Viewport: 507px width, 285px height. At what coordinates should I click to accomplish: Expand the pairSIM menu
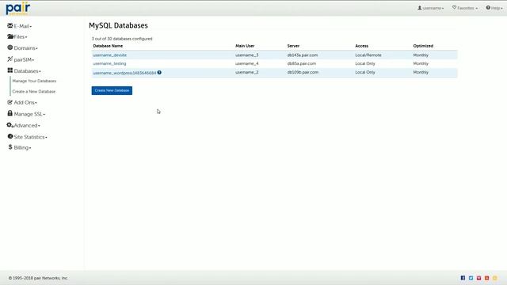point(24,60)
